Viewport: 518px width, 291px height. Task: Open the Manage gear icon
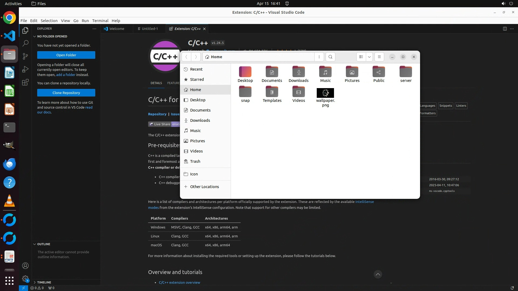(x=25, y=279)
